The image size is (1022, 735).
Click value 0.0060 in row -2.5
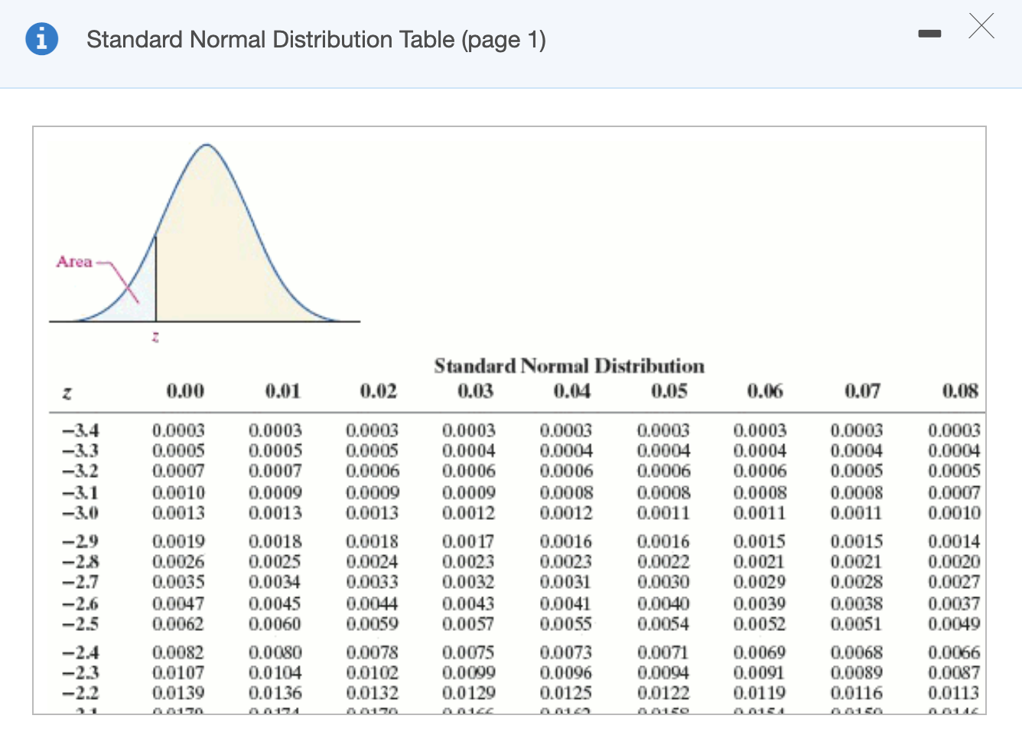pyautogui.click(x=275, y=623)
